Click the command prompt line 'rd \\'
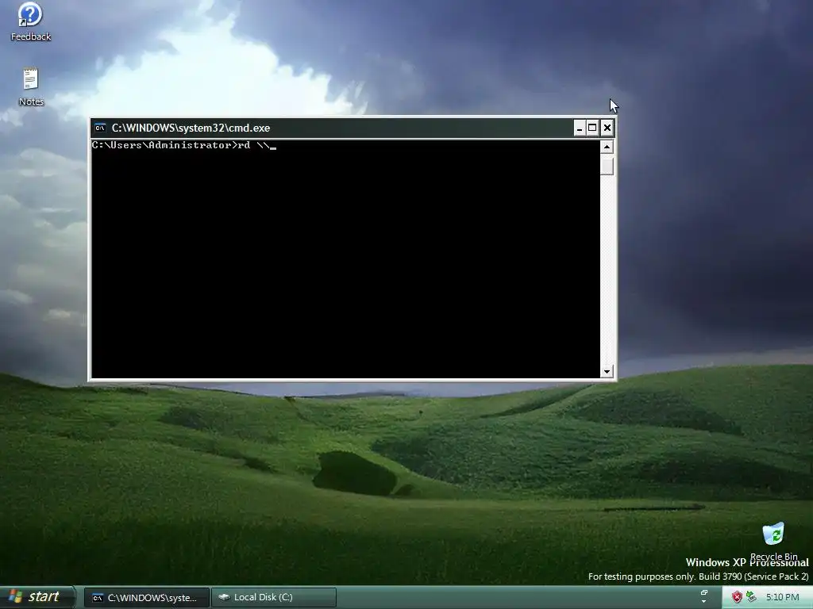The image size is (813, 609). tap(183, 145)
